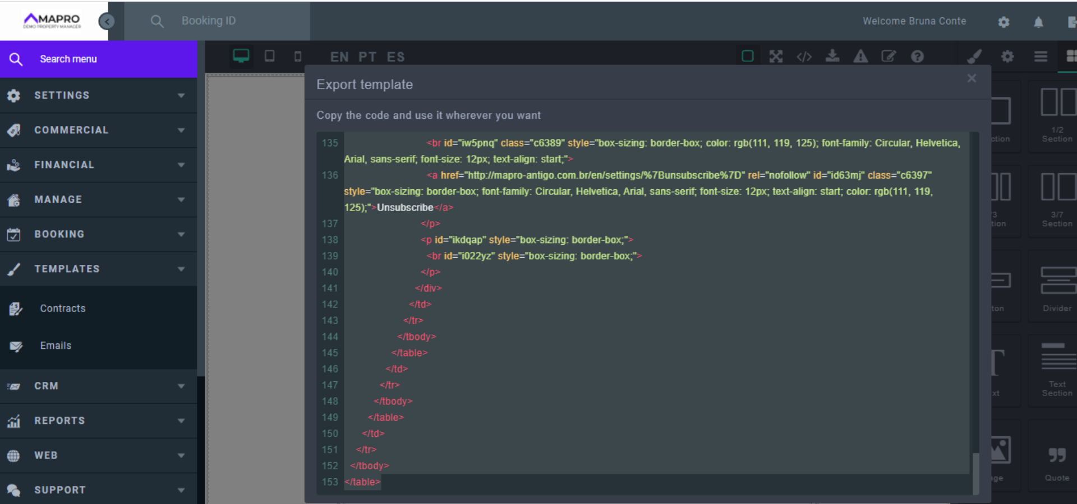
Task: Import template from the download icon
Action: [832, 56]
